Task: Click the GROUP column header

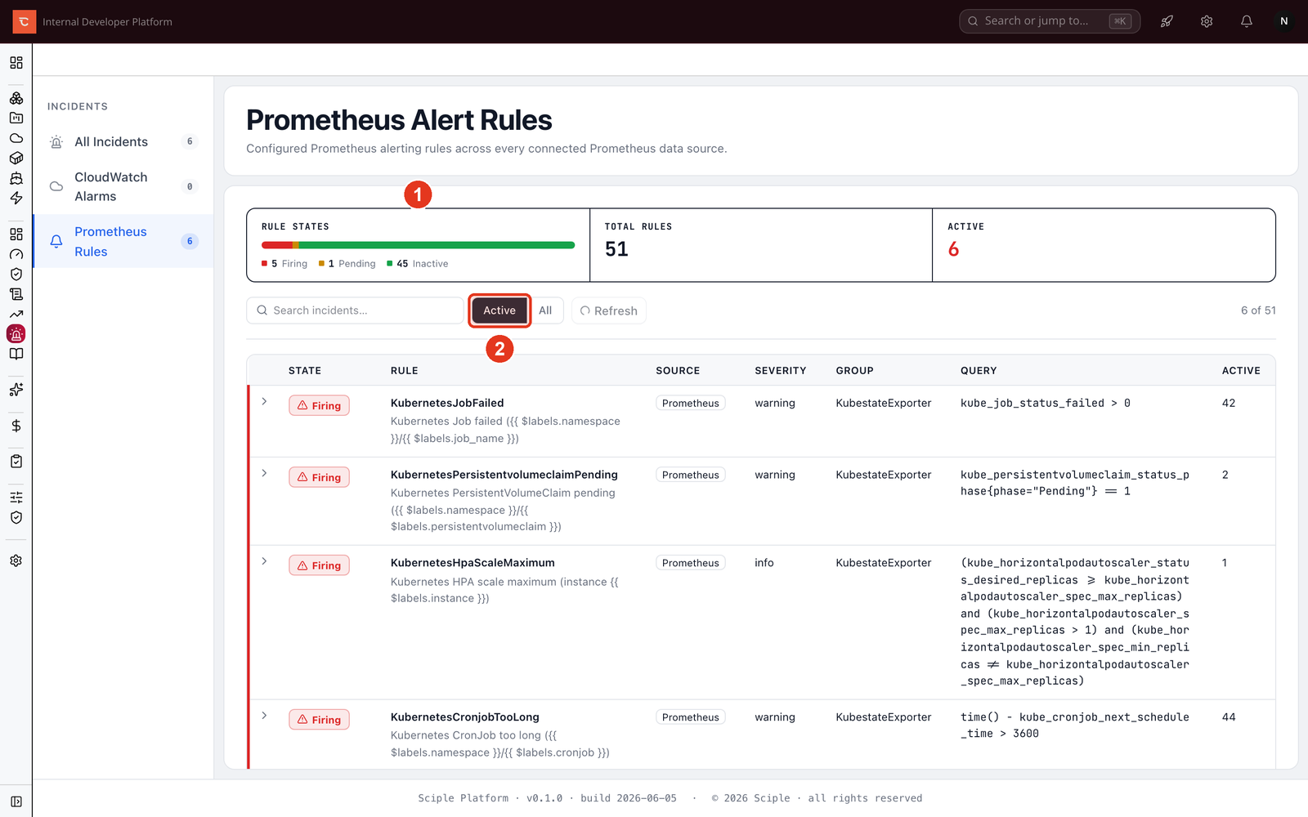Action: 855,371
